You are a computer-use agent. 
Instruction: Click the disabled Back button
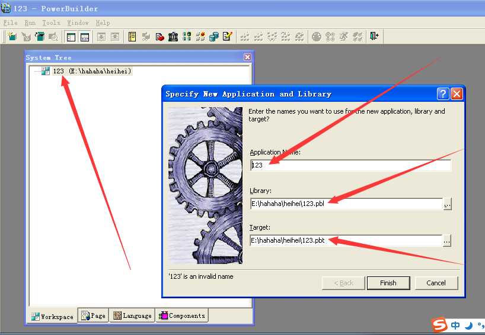point(343,283)
